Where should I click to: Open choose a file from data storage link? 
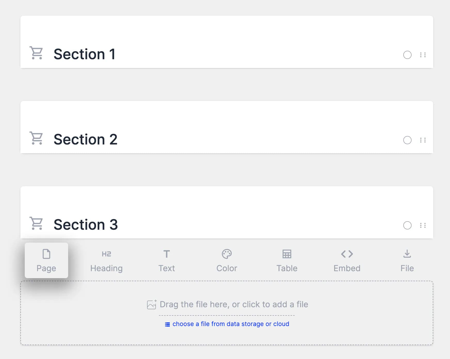231,324
